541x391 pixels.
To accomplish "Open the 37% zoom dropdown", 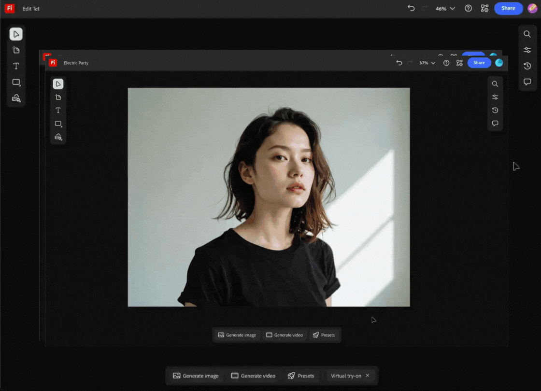I will [427, 63].
